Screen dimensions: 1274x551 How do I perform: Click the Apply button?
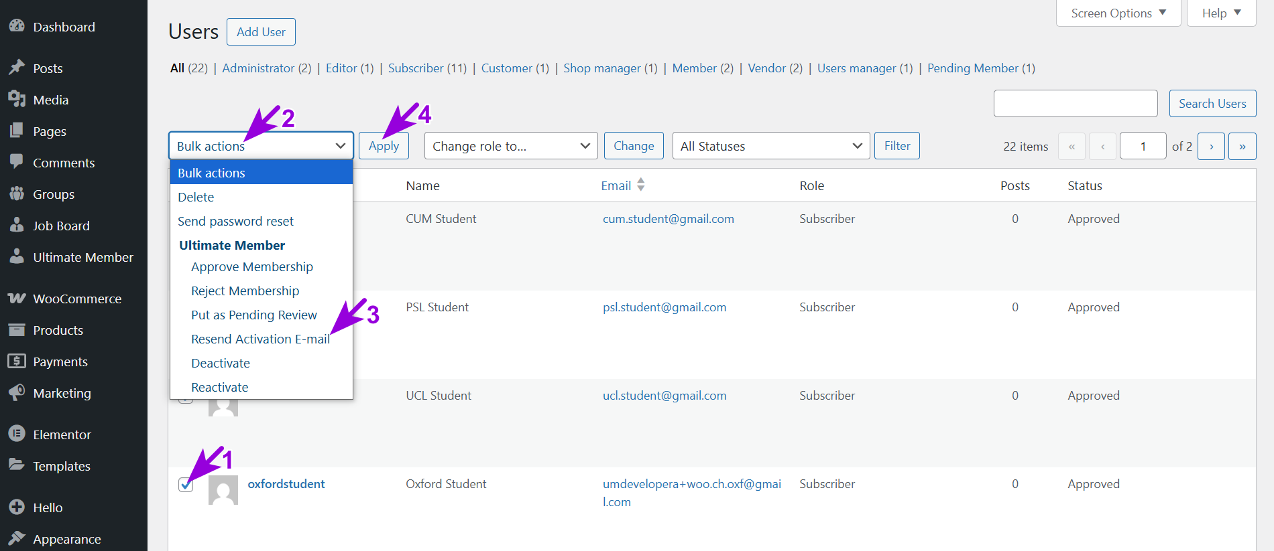(x=384, y=146)
